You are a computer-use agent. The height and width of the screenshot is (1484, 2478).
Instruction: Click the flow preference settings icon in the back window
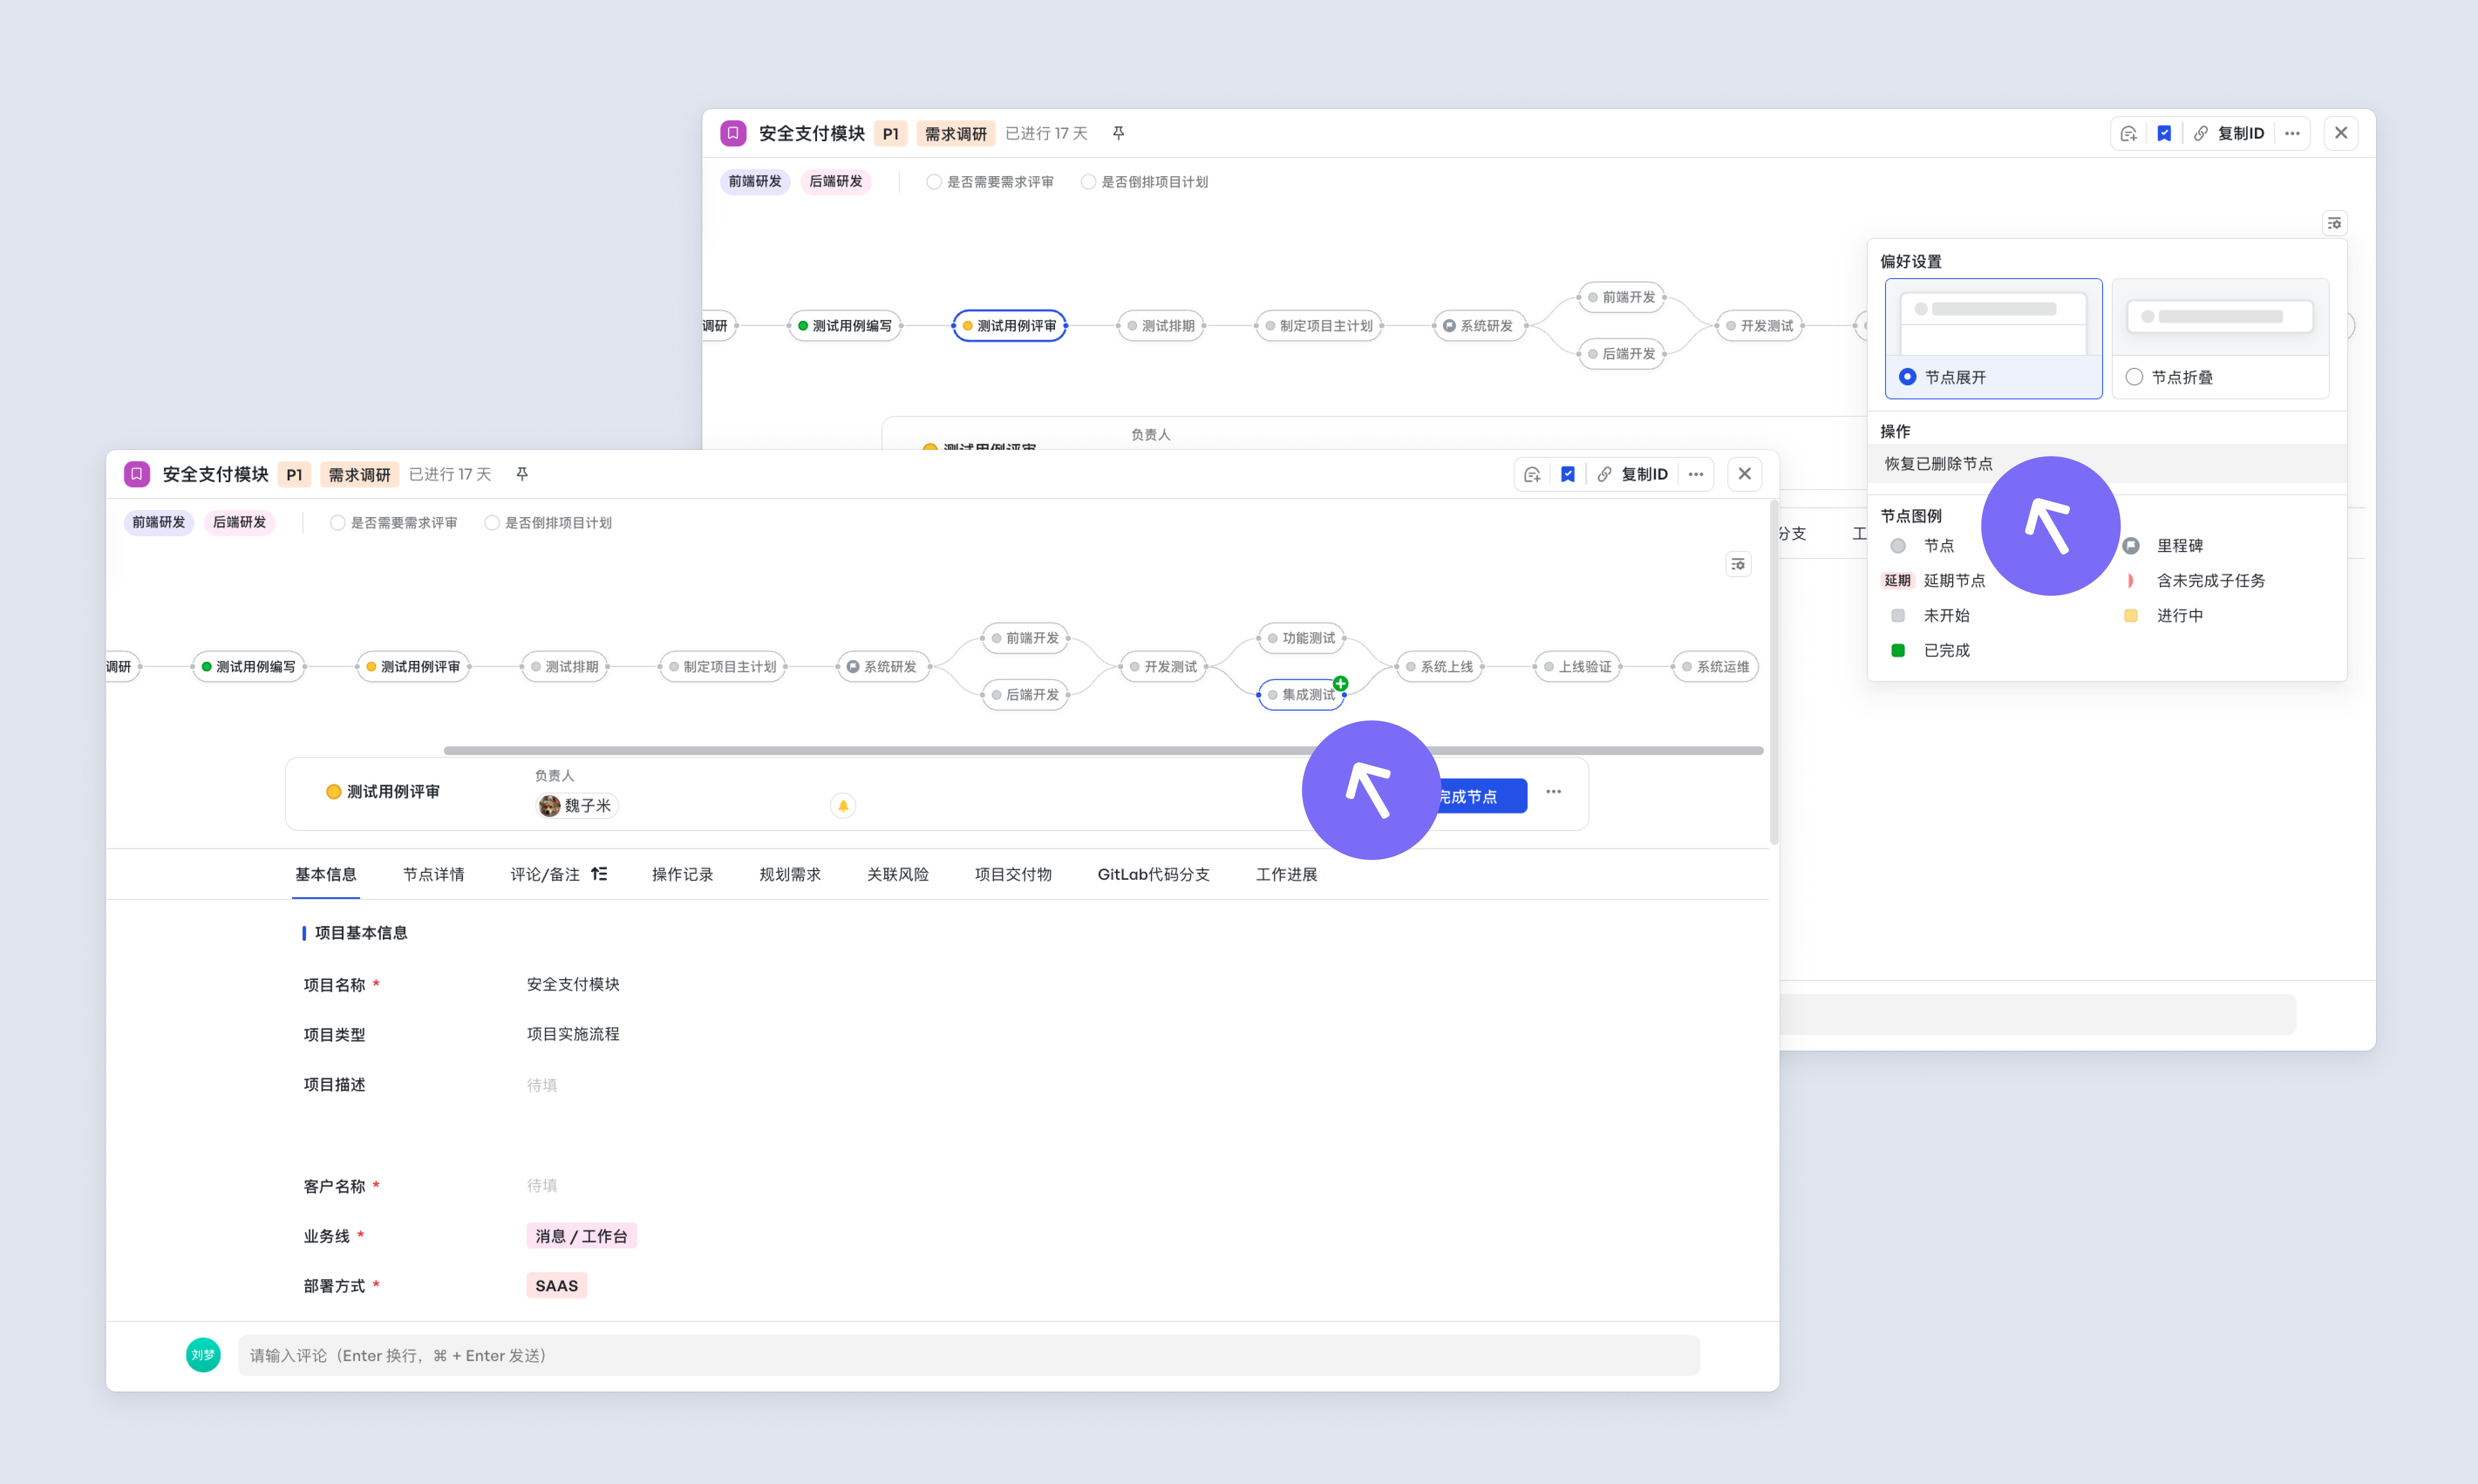2334,223
